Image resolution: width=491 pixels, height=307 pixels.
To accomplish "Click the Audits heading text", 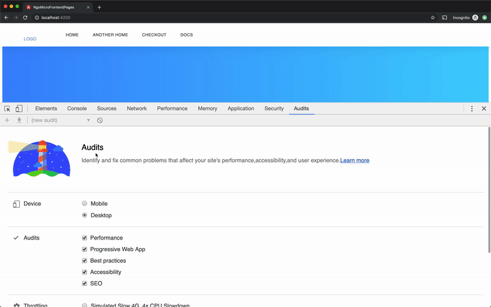I will pyautogui.click(x=93, y=147).
